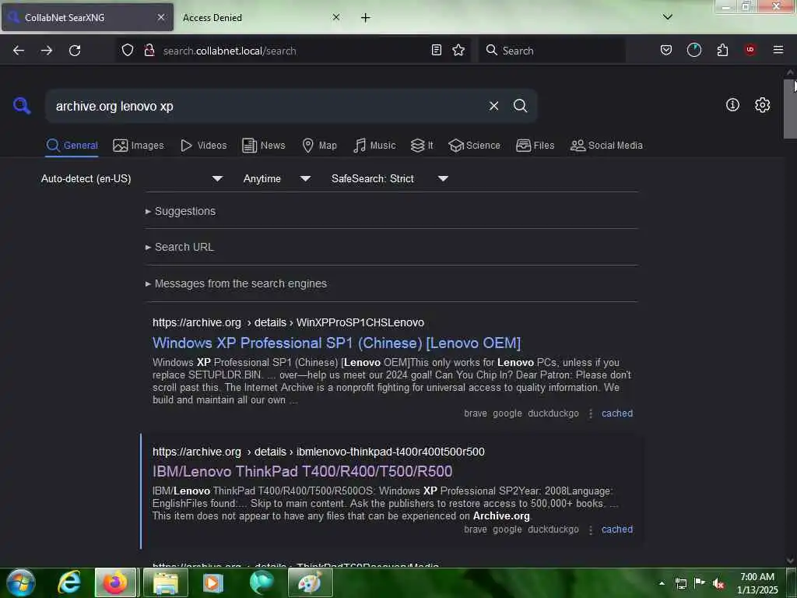Switch to the Files category

(535, 146)
